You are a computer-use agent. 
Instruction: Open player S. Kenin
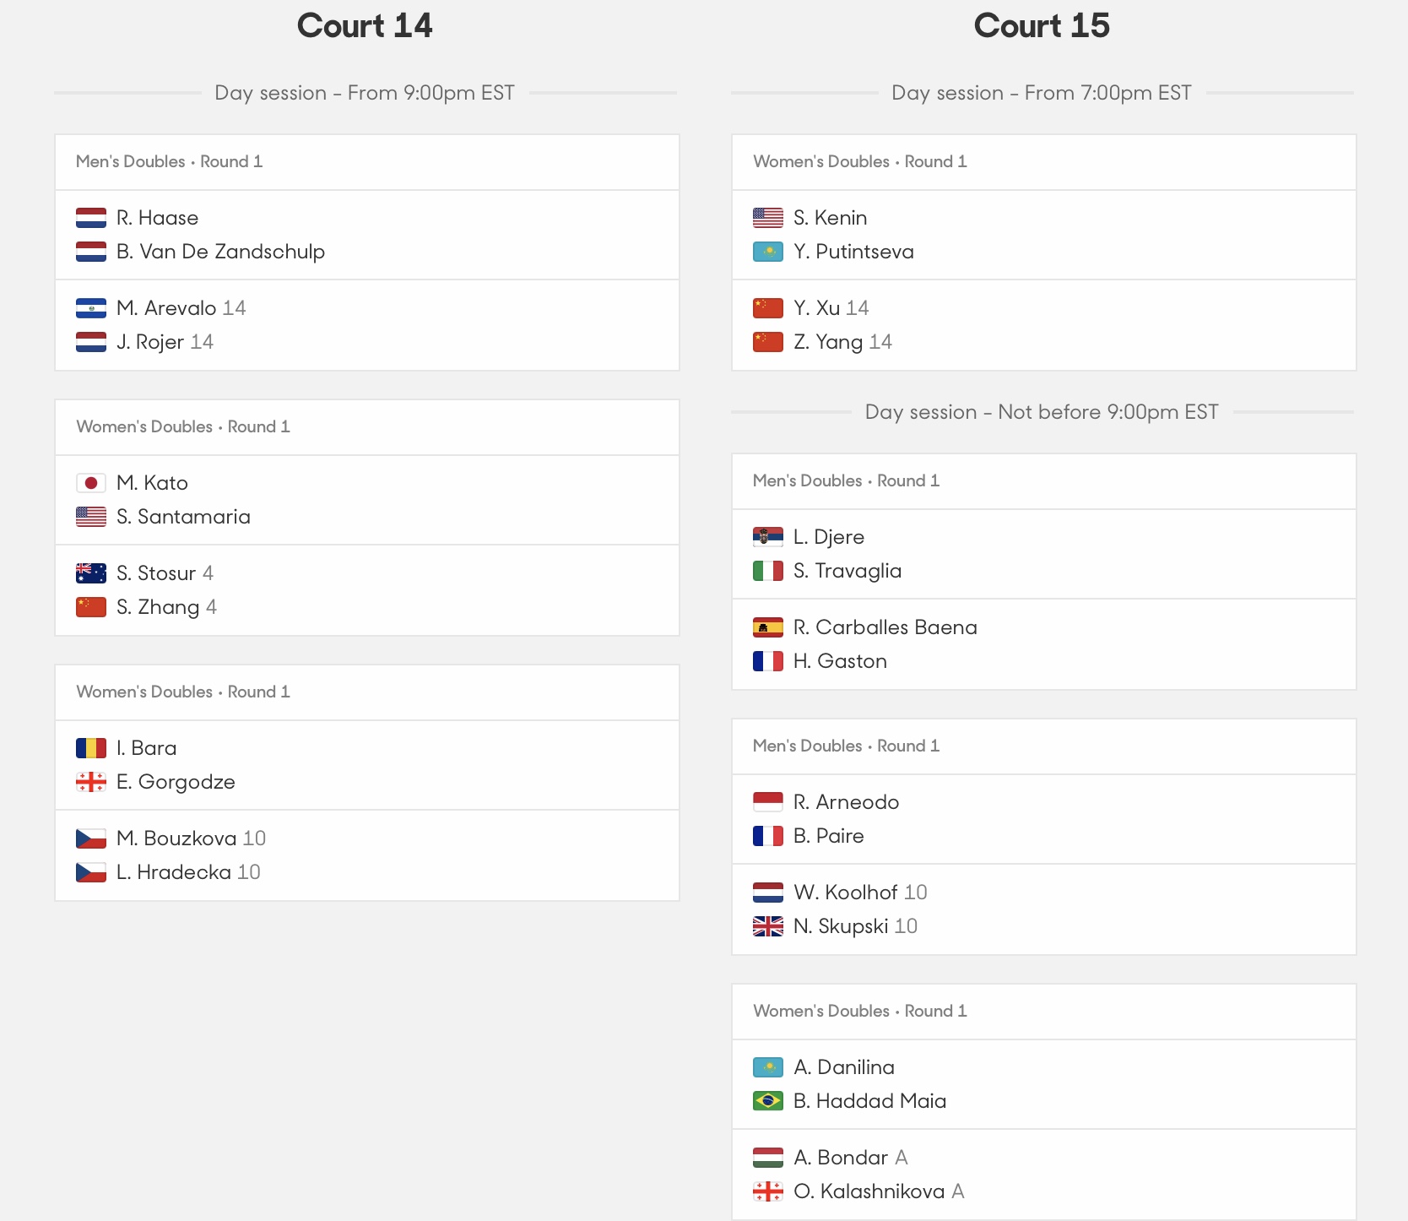(831, 218)
